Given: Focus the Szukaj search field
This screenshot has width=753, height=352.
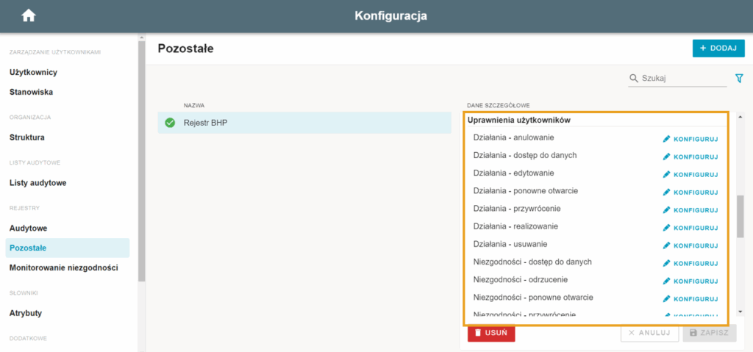Looking at the screenshot, I should (x=677, y=79).
